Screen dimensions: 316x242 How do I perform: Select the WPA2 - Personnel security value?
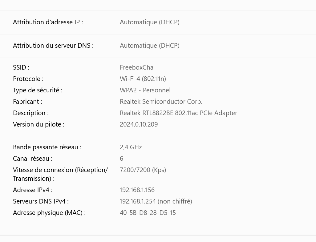145,90
